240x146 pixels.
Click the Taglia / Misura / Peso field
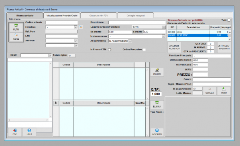coord(212,84)
